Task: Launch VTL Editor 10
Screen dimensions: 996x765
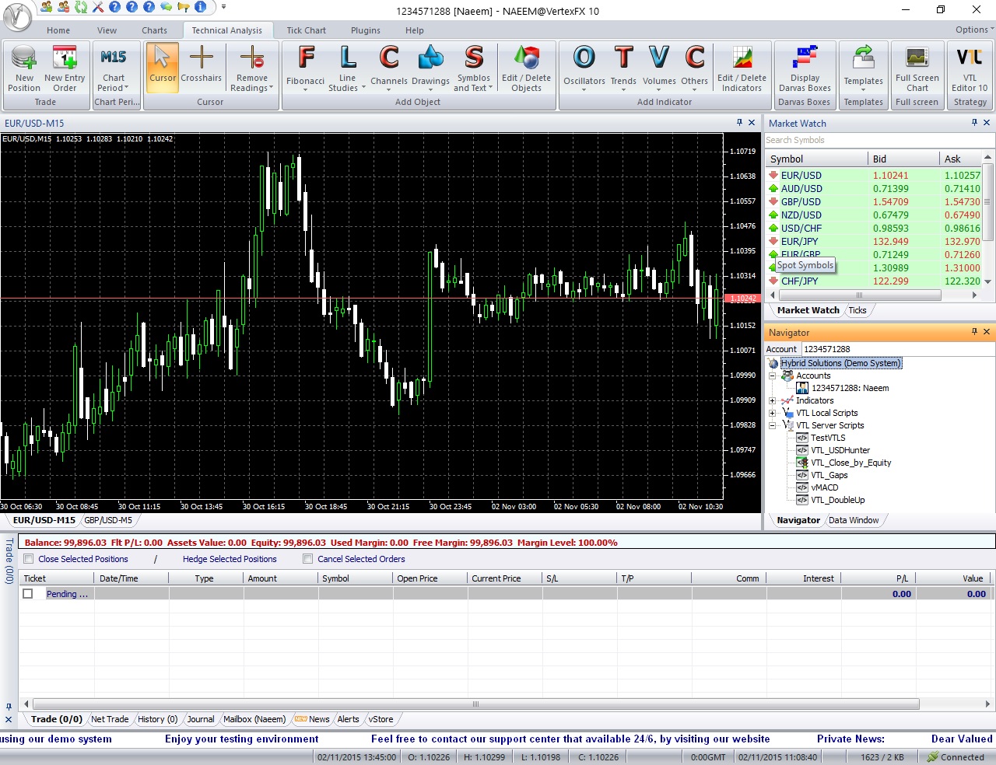Action: (x=970, y=68)
